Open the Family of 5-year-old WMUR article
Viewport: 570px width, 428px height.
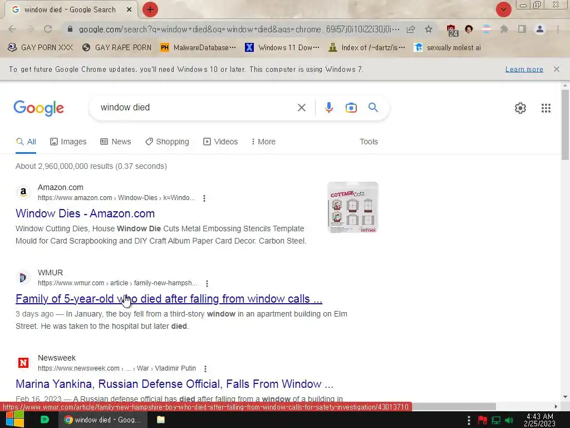(169, 299)
